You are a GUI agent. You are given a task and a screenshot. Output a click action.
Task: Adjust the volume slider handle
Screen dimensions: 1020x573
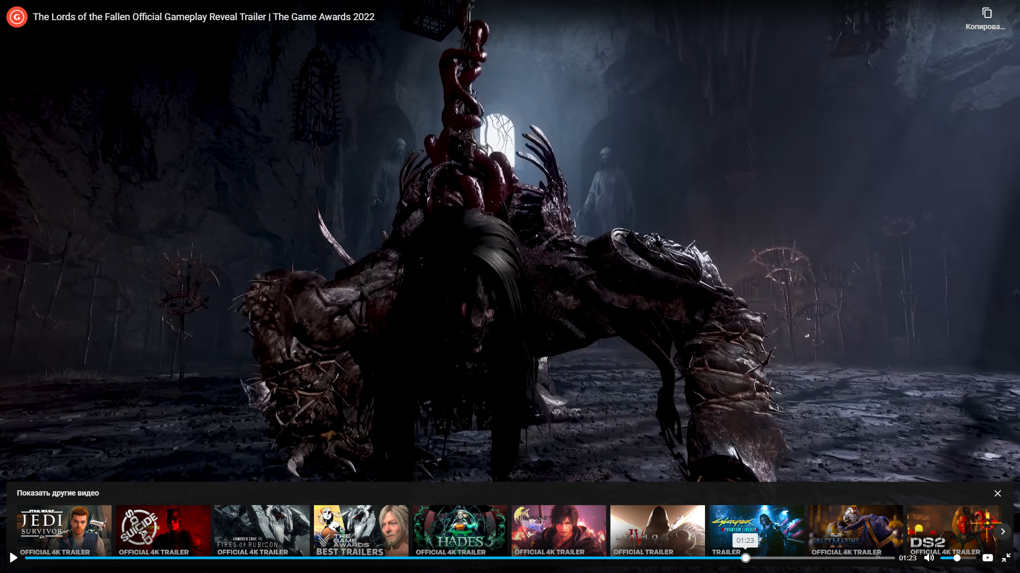click(x=957, y=558)
